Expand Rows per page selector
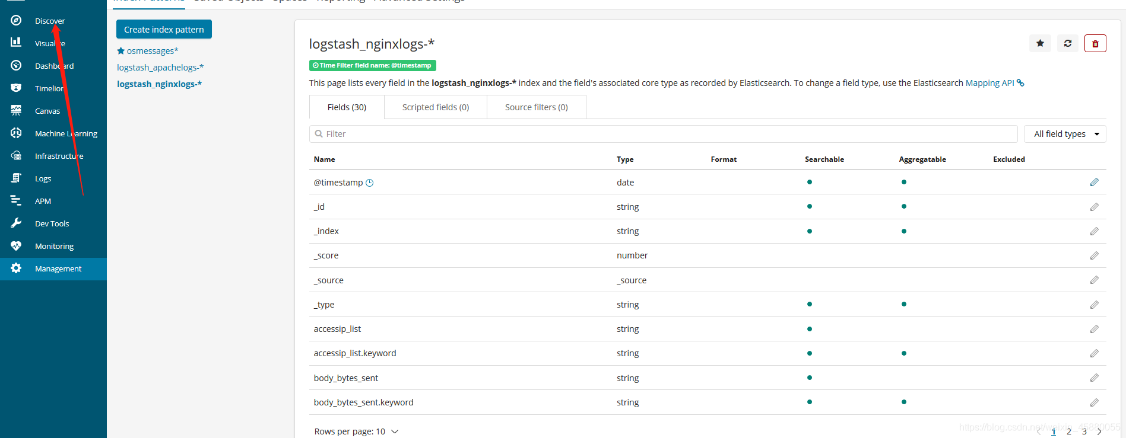 coord(356,431)
